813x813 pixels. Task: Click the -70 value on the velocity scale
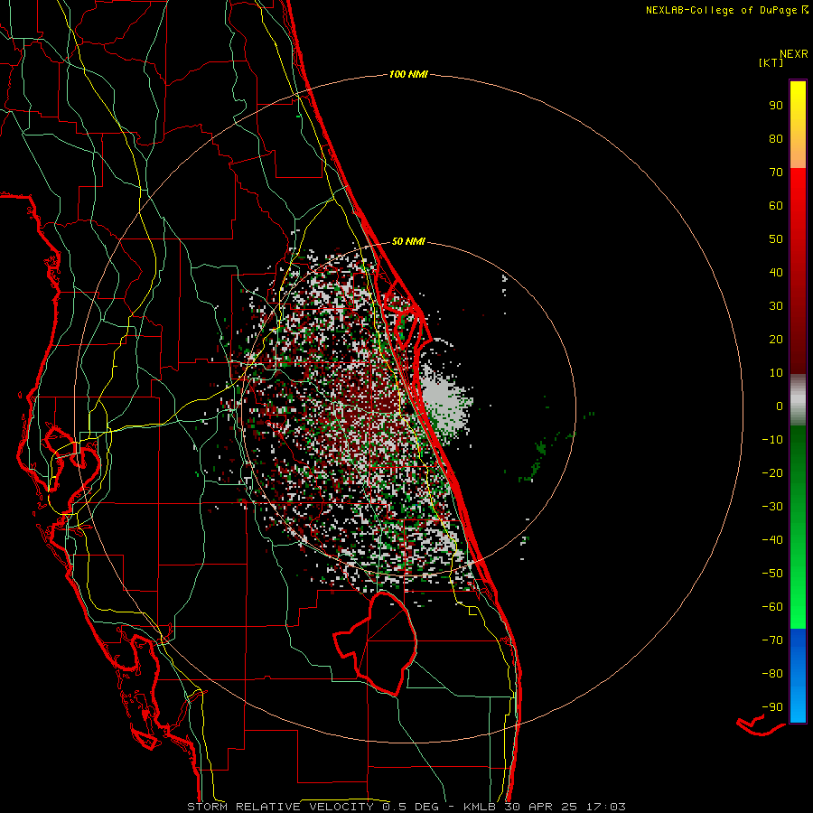point(772,640)
